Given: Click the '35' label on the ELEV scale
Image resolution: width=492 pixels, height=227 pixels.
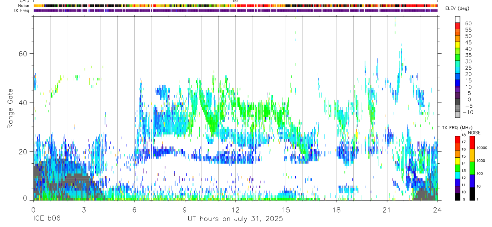Looking at the screenshot, I should (x=468, y=55).
